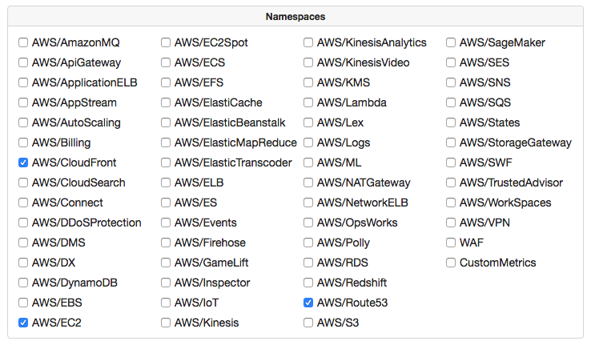Viewport: 591px width, 345px height.
Task: Enable AWS/KinesisAnalytics checkbox
Action: [308, 42]
